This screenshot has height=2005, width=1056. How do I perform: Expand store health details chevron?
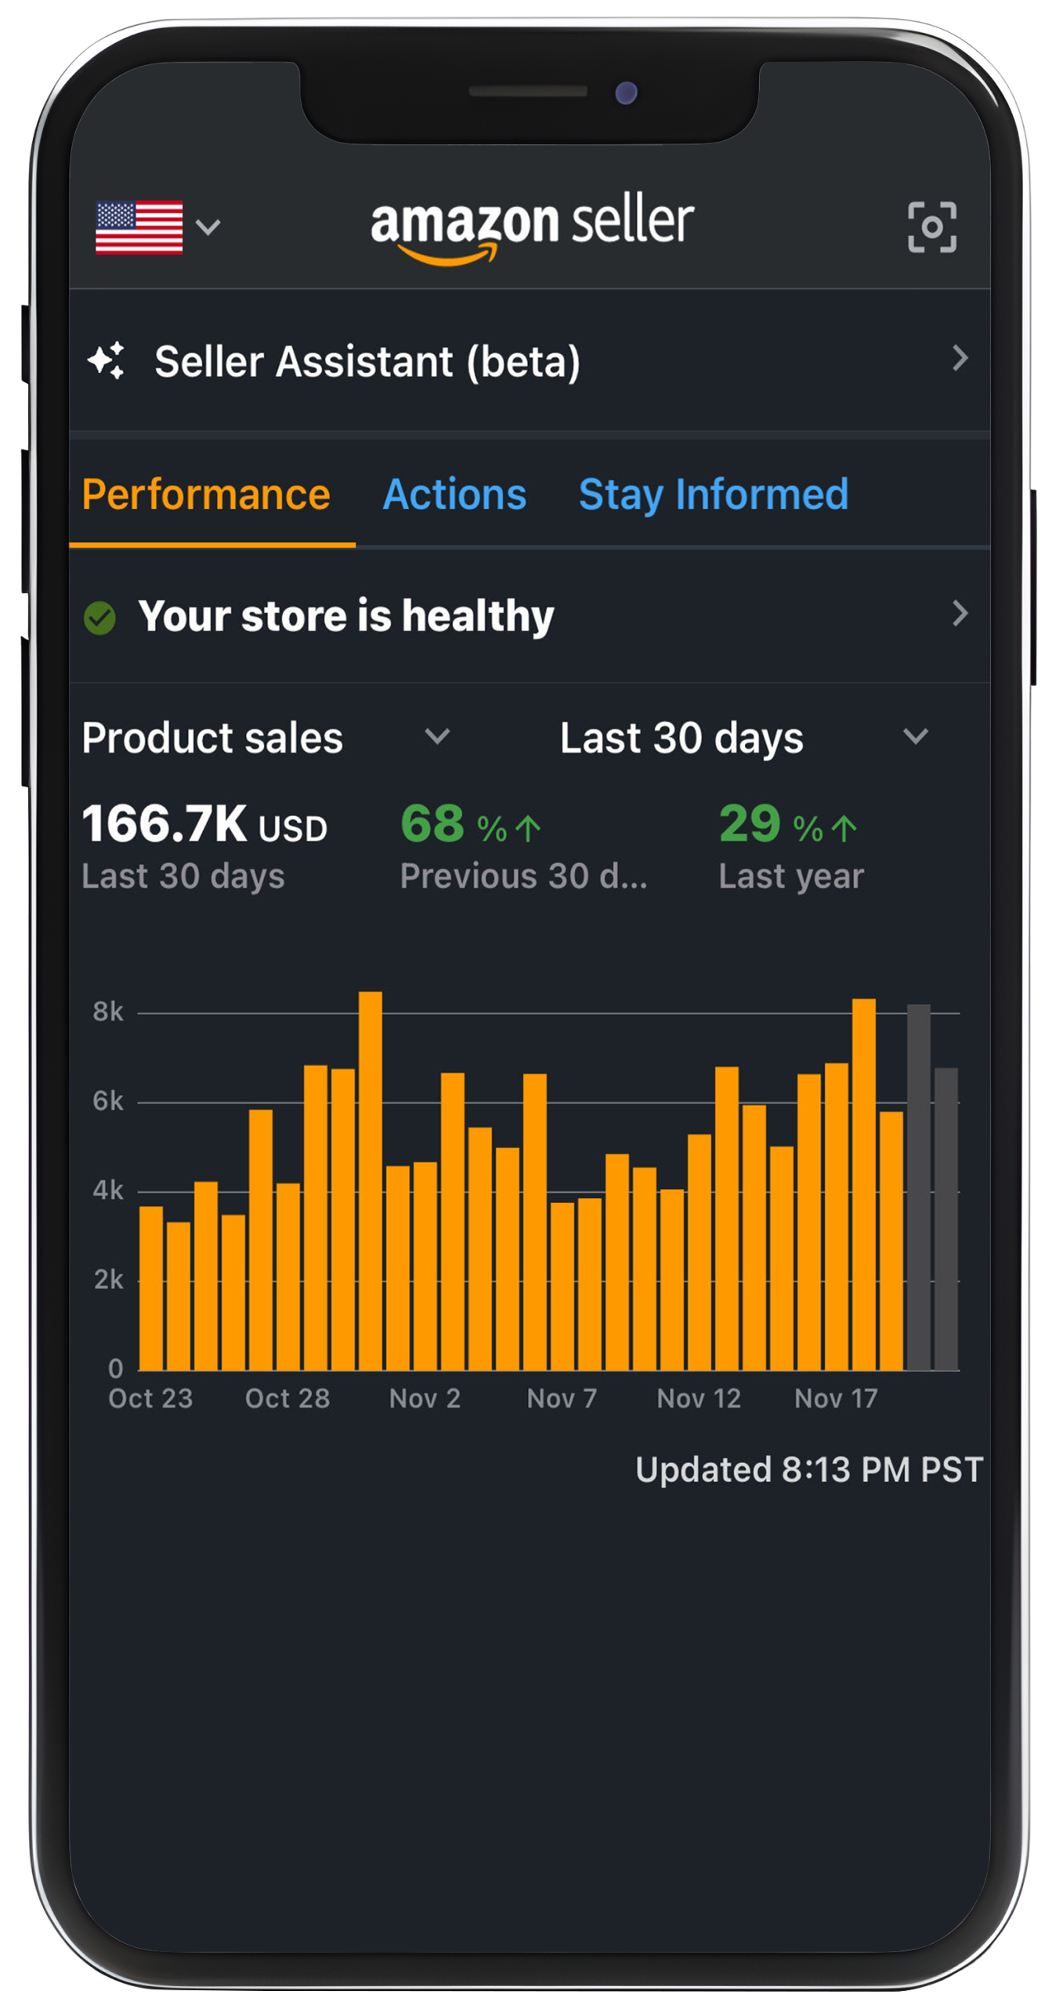960,613
